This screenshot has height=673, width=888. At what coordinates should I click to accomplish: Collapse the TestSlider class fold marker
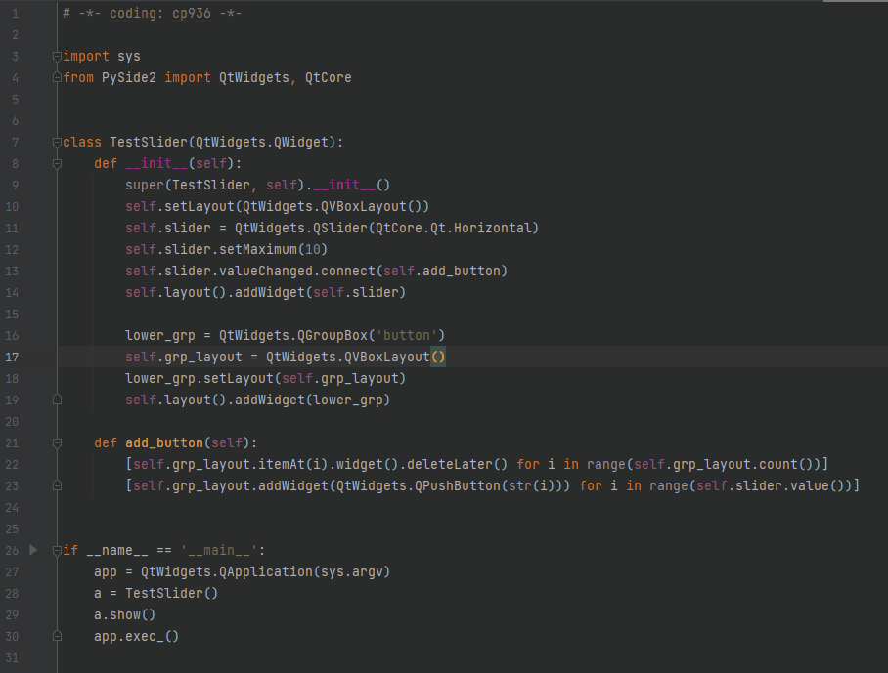[58, 142]
